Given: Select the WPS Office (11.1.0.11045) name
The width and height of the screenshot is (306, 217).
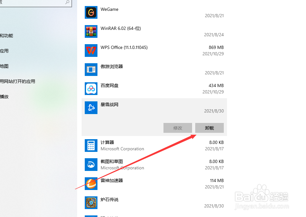Looking at the screenshot, I should point(124,47).
